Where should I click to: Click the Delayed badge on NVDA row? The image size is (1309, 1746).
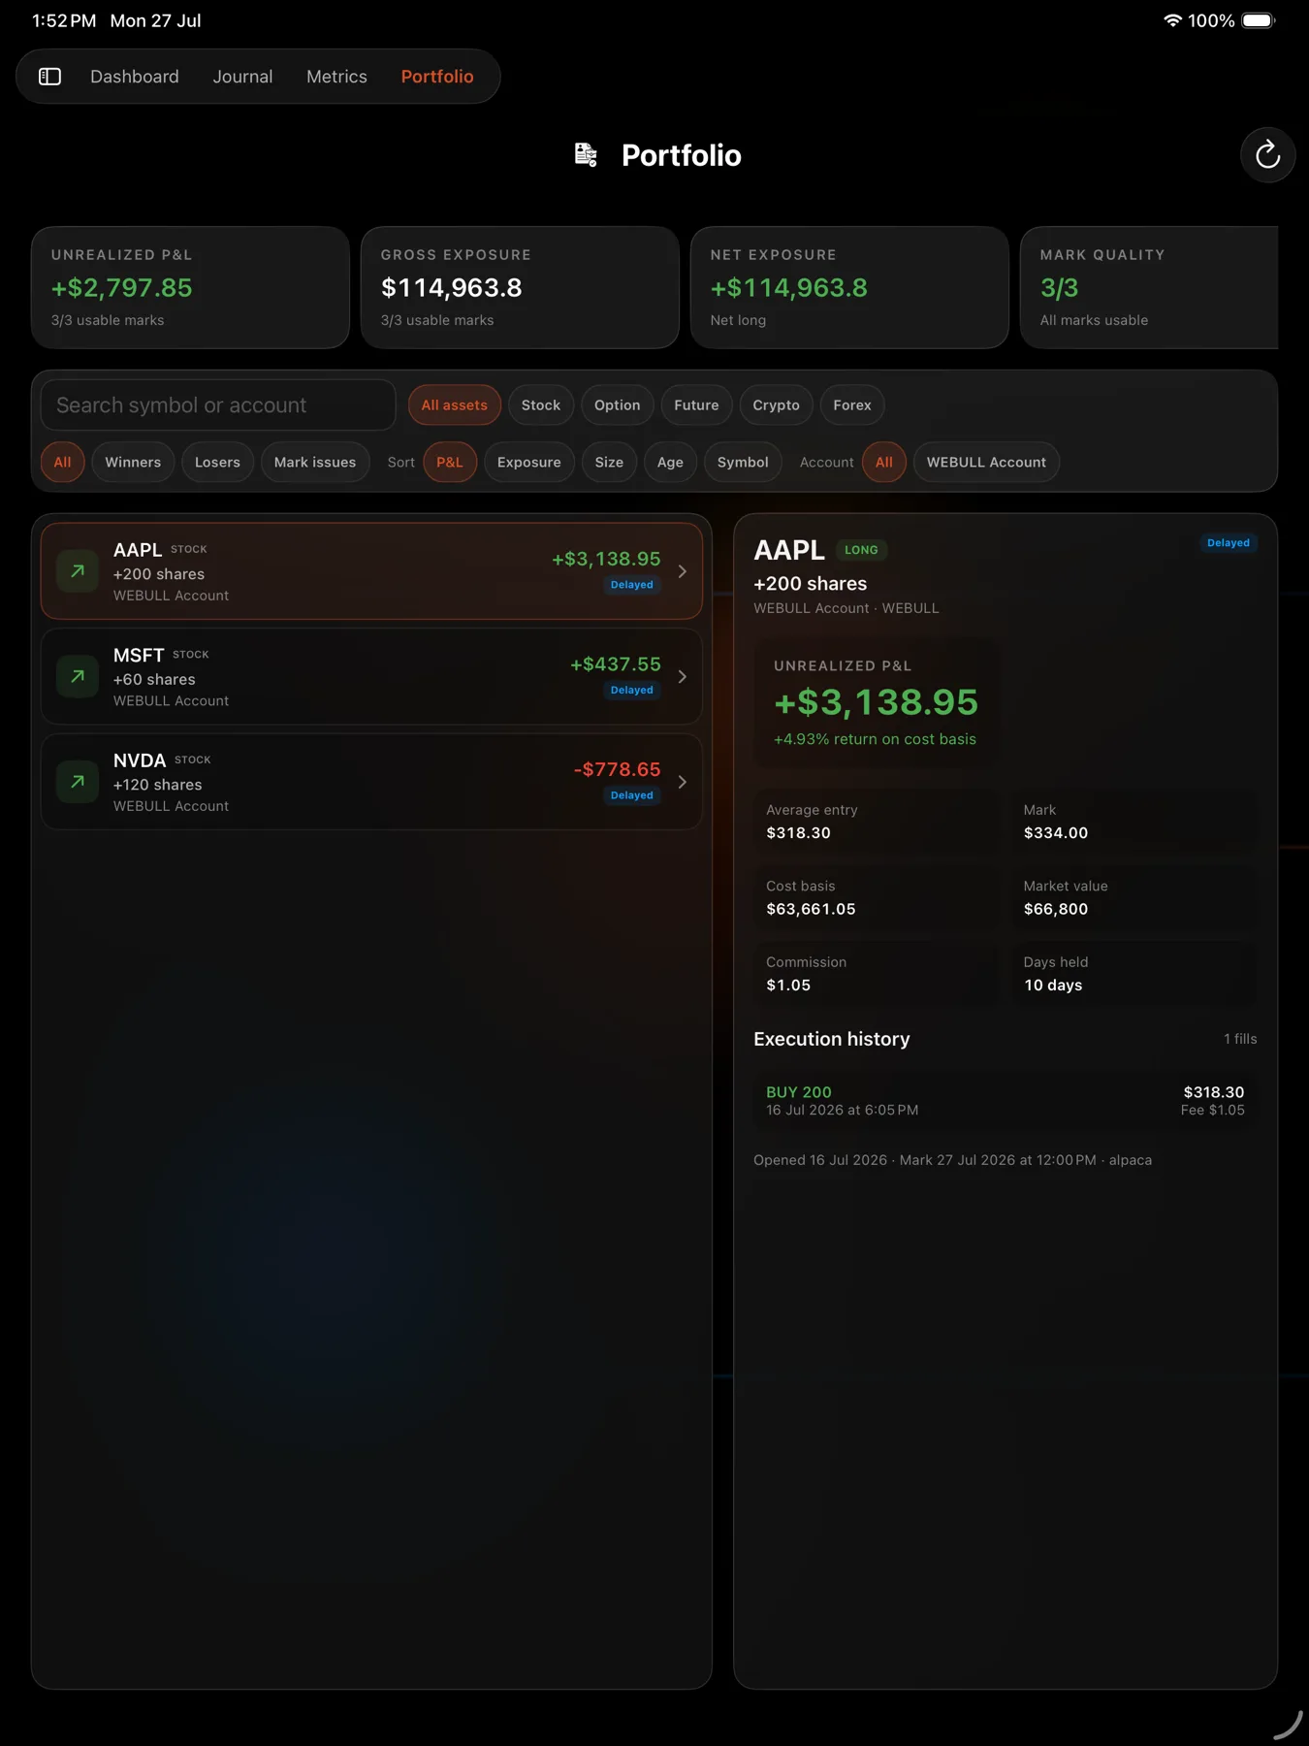(631, 795)
